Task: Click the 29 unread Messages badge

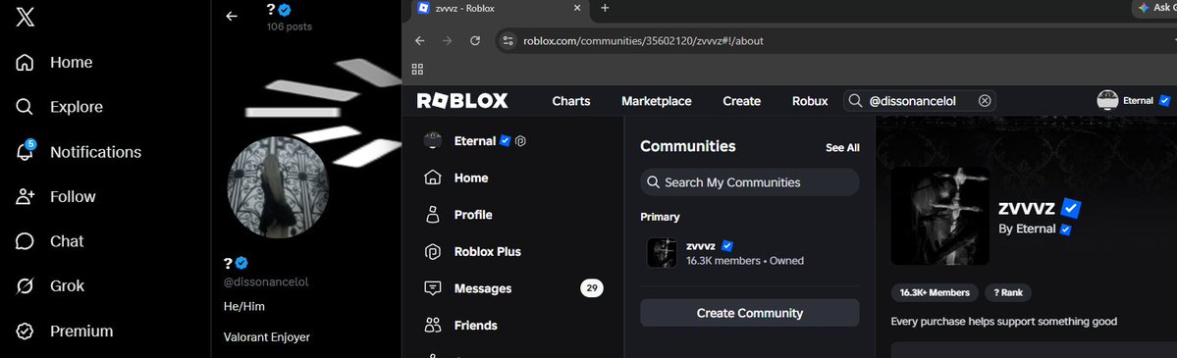Action: pos(592,288)
